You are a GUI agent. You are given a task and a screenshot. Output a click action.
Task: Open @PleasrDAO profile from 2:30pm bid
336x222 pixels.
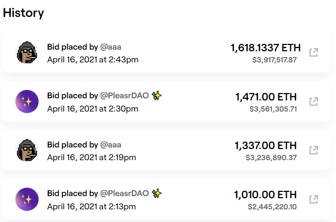pyautogui.click(x=124, y=96)
